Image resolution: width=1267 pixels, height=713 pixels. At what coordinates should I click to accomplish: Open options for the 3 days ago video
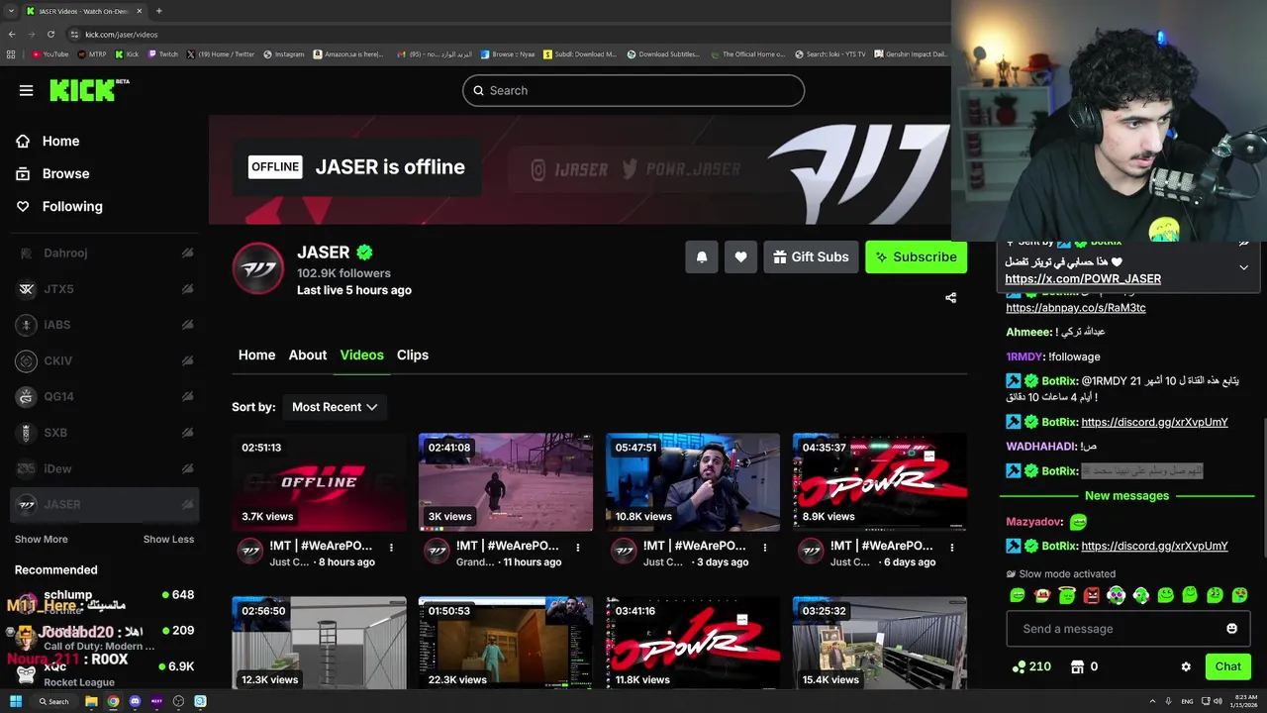pos(765,547)
